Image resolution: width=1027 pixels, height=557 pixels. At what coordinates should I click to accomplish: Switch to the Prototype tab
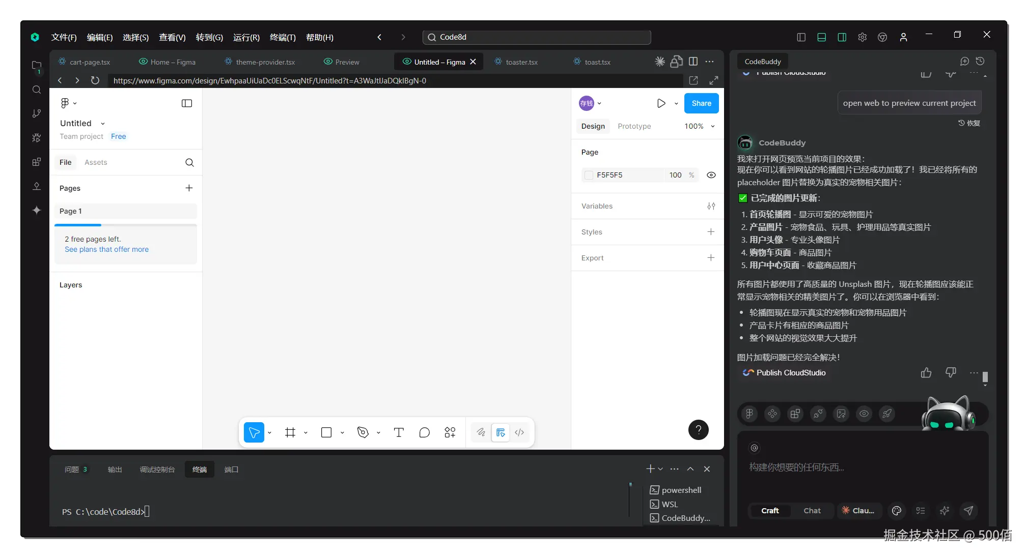pyautogui.click(x=634, y=126)
